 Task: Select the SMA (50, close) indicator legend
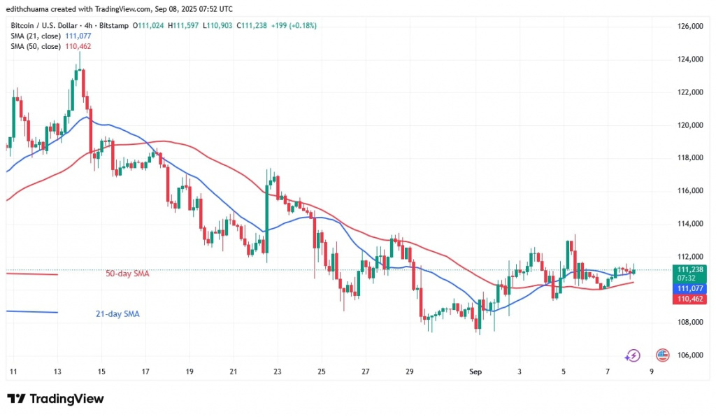click(x=34, y=46)
